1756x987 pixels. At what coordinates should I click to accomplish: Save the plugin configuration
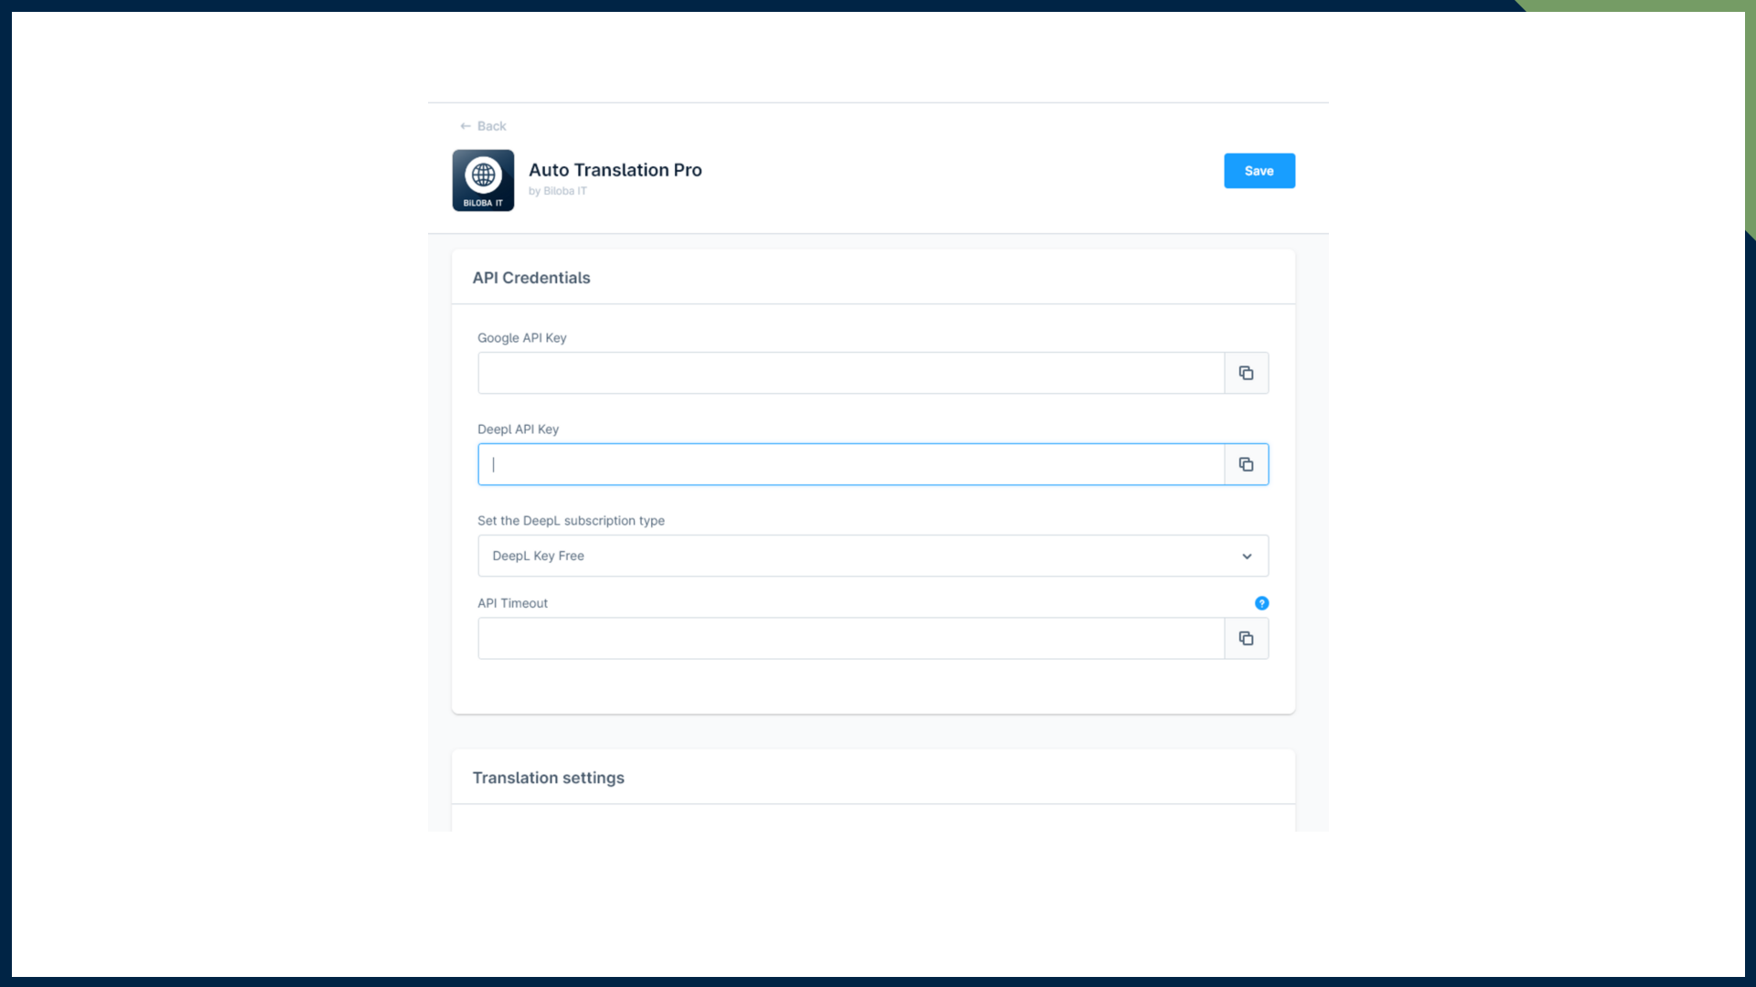1258,171
